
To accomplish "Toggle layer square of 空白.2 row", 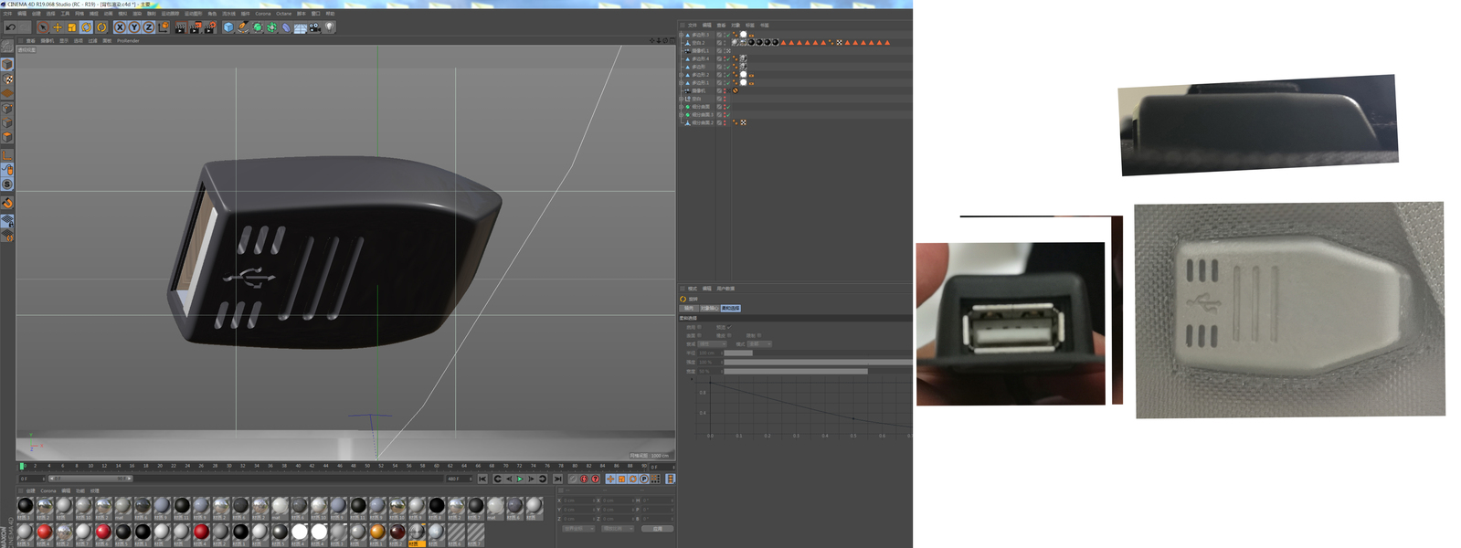I will pos(719,43).
